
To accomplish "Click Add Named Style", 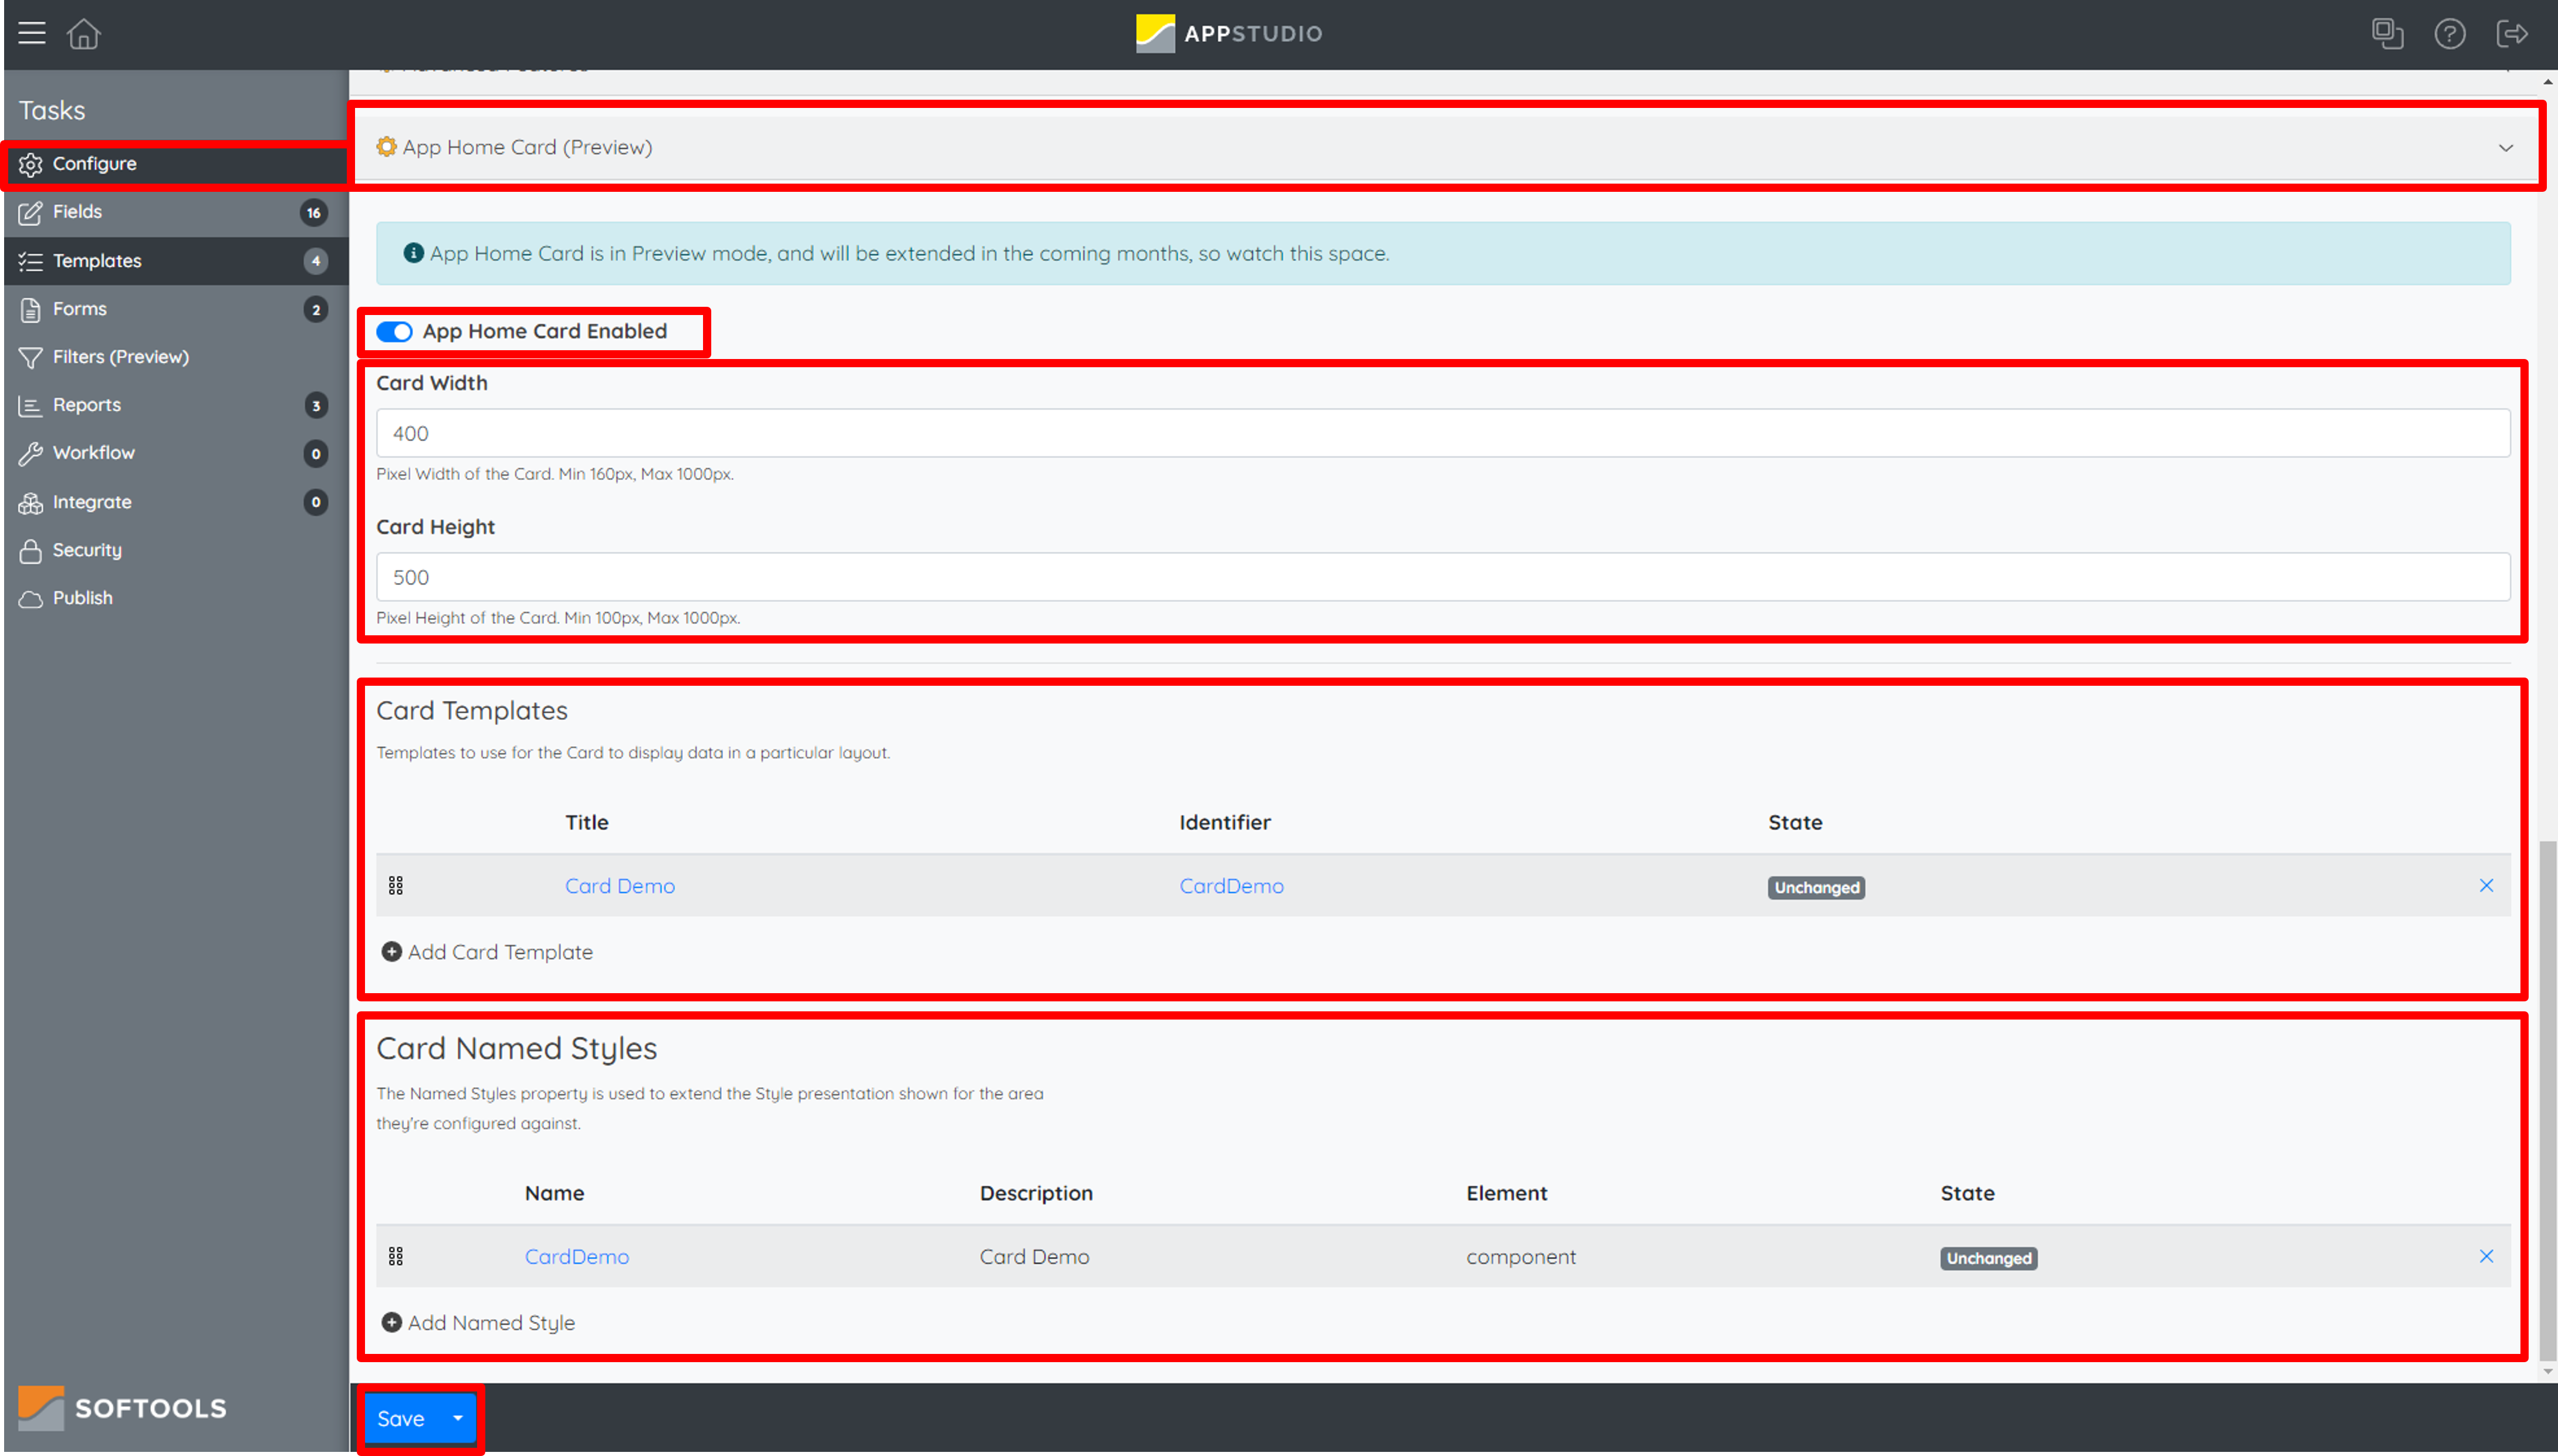I will (490, 1322).
